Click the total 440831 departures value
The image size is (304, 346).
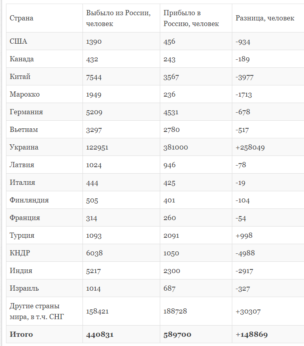tap(100, 334)
